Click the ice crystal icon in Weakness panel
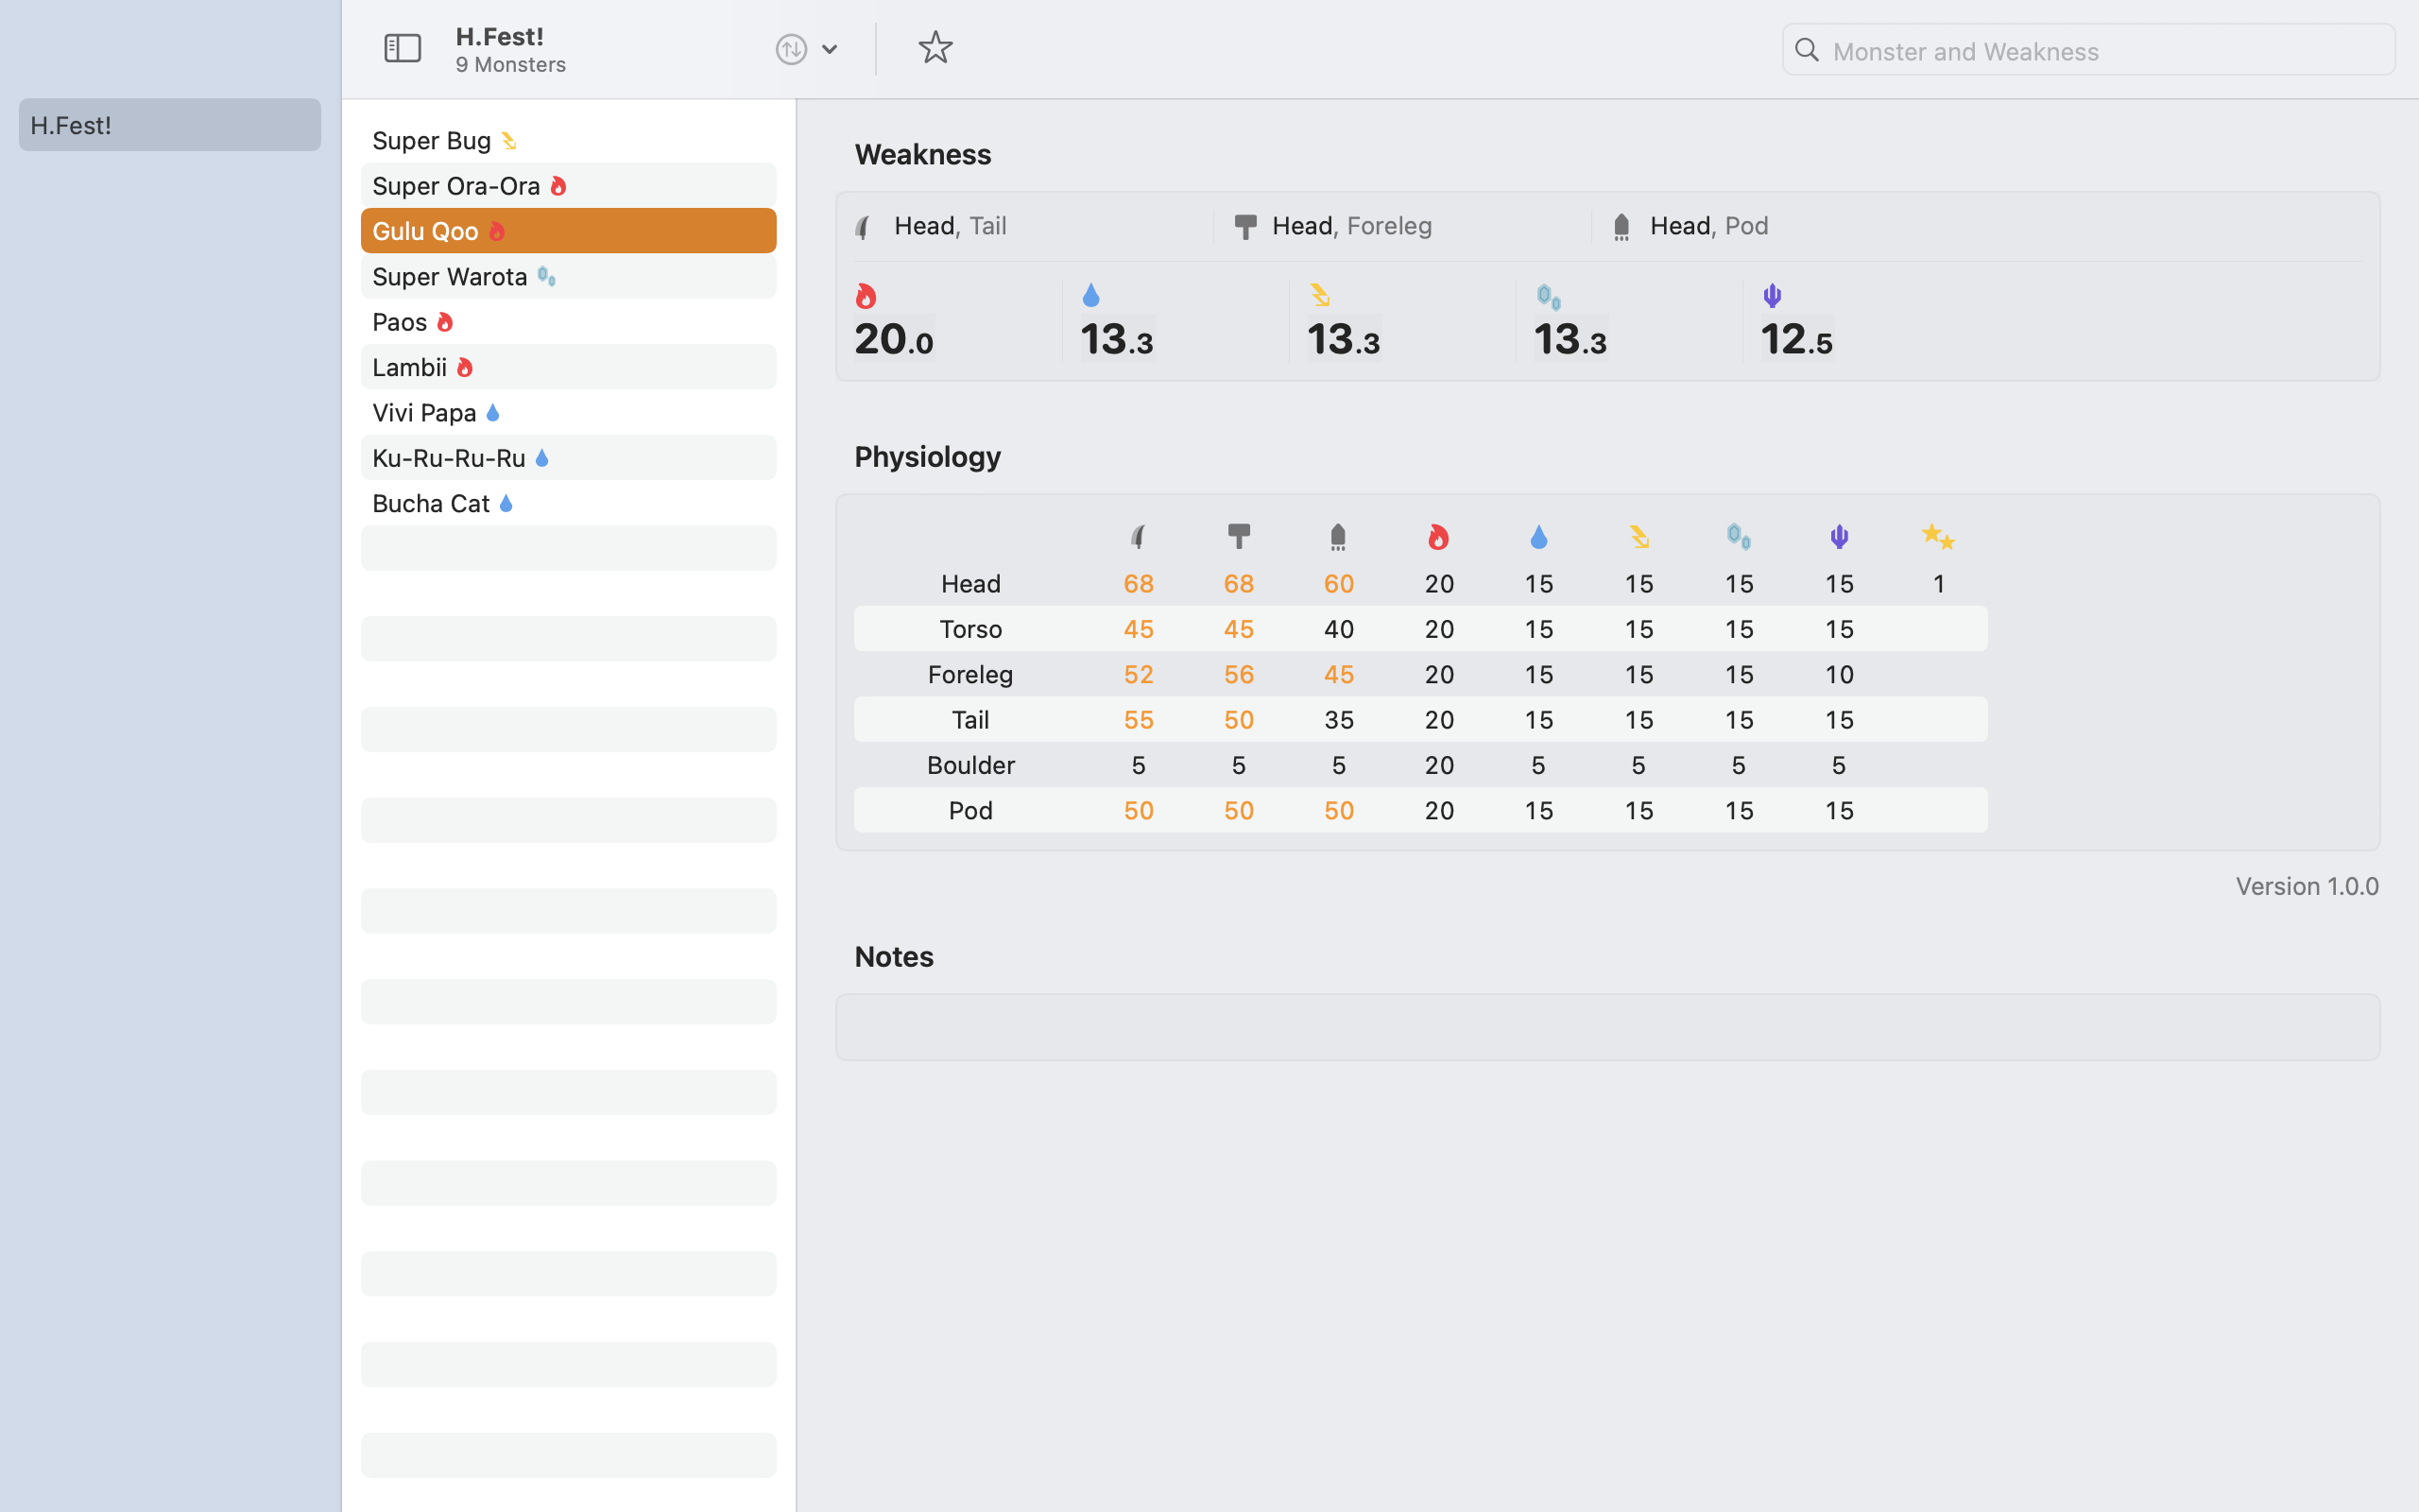This screenshot has height=1512, width=2419. (1549, 297)
